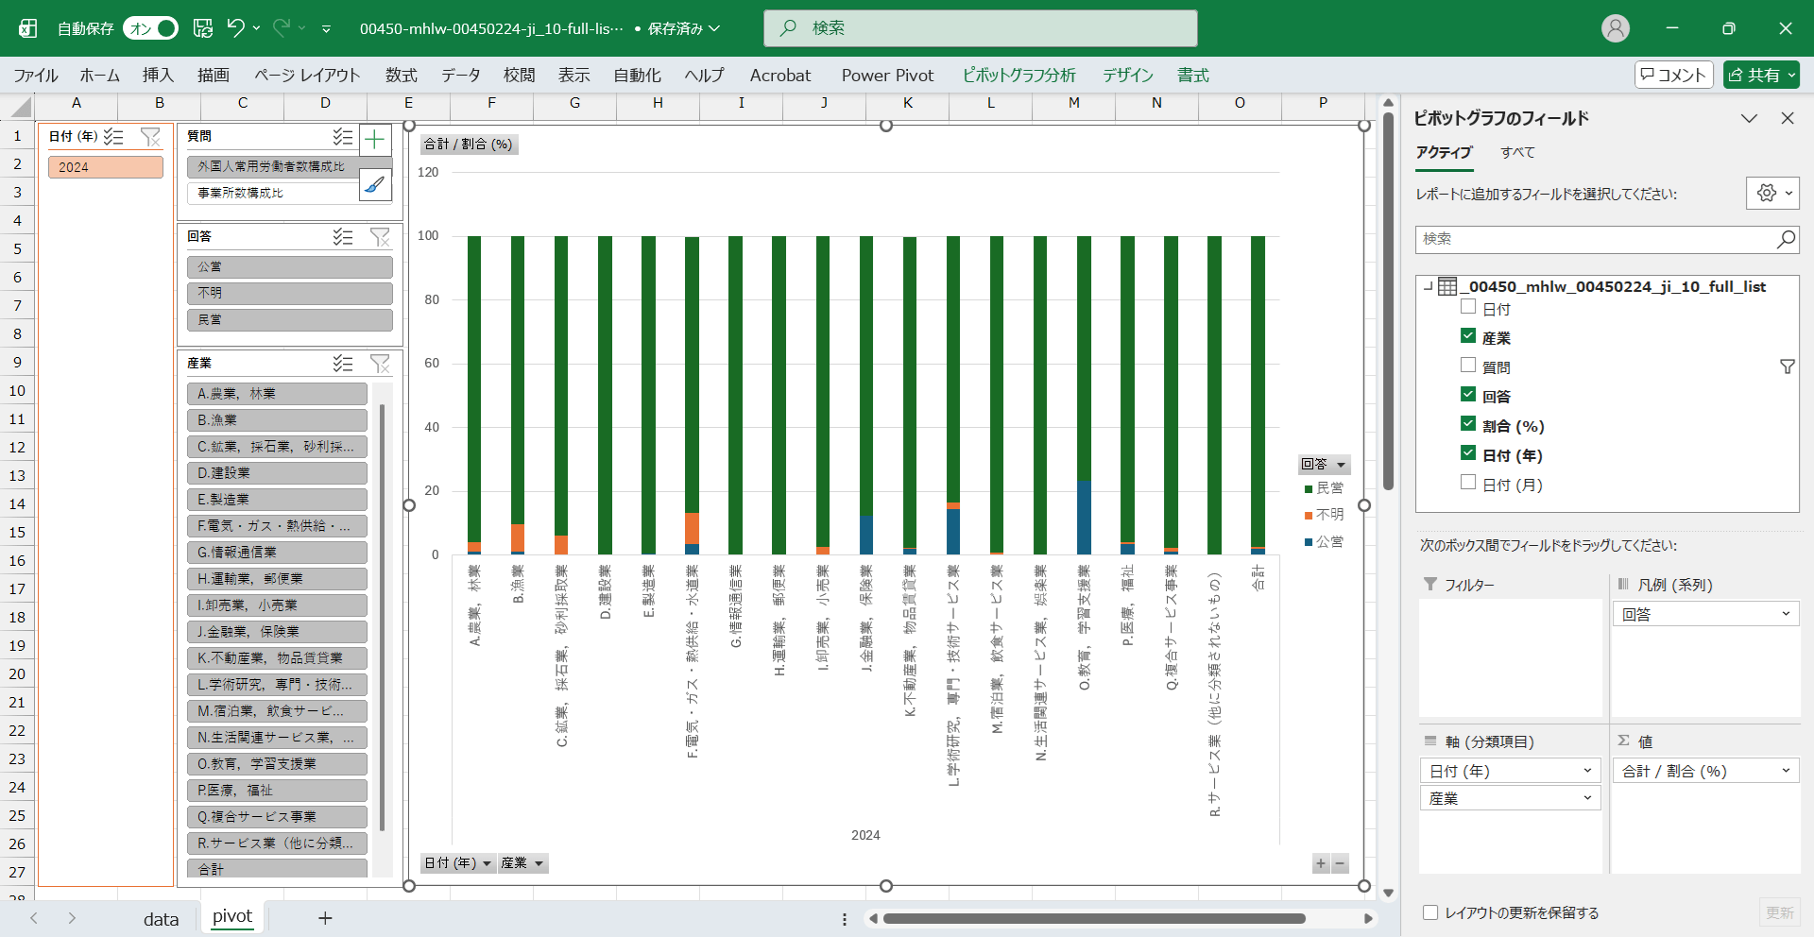Image resolution: width=1814 pixels, height=937 pixels.
Task: Open the ピボットグラフ分析 ribbon tab
Action: 1018,75
